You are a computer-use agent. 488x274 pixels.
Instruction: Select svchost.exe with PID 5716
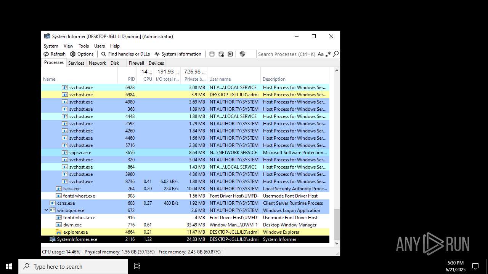click(185, 145)
